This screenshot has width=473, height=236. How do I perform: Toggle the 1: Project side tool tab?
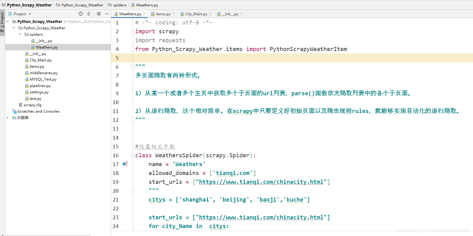(x=2, y=23)
